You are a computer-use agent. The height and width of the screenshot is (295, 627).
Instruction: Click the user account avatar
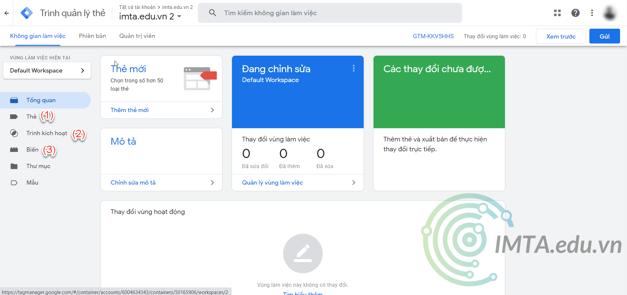[610, 13]
